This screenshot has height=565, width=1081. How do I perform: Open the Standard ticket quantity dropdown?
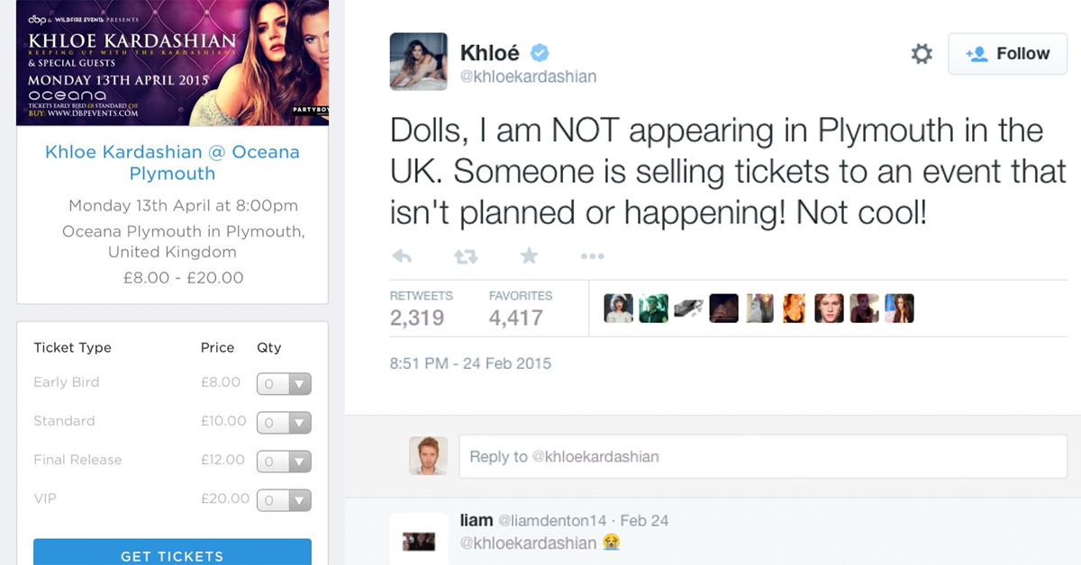284,423
